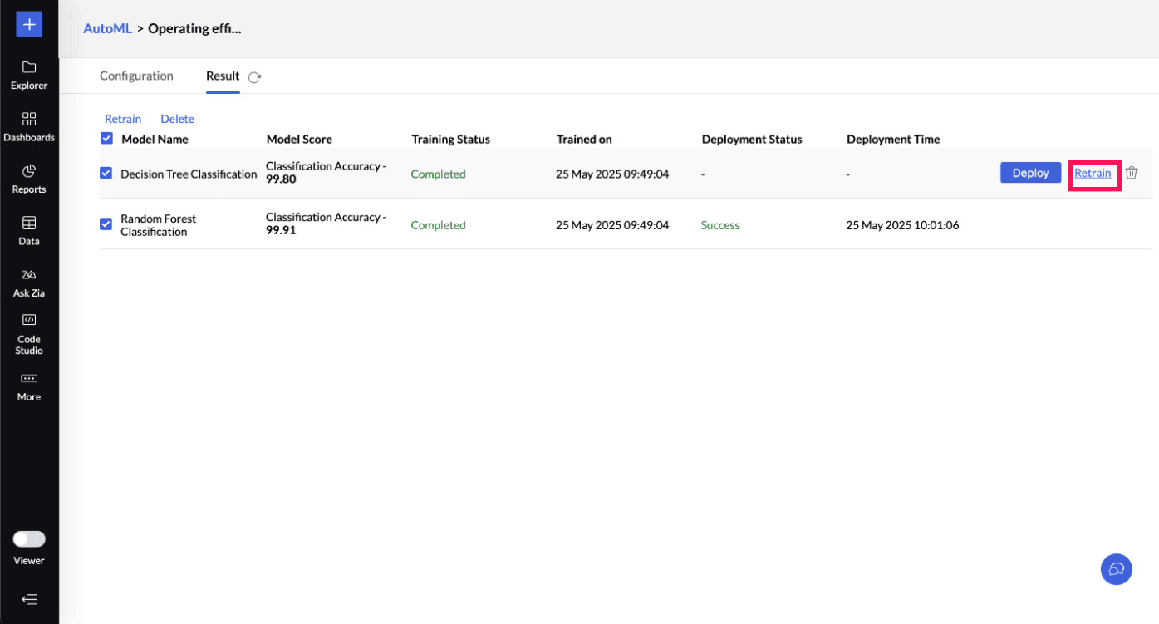The height and width of the screenshot is (624, 1159).
Task: Deploy the Decision Tree Classification model
Action: 1030,173
